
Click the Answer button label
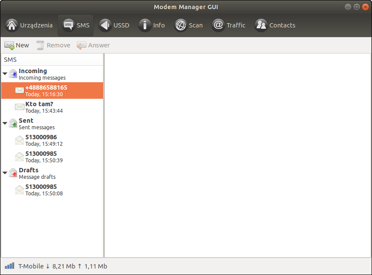99,45
